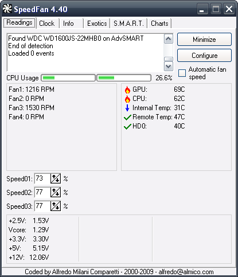The width and height of the screenshot is (238, 277).
Task: Adjust Speed02 using its up/down spinner
Action: pos(56,192)
